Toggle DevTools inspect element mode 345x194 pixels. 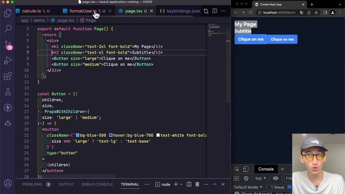(x=237, y=169)
